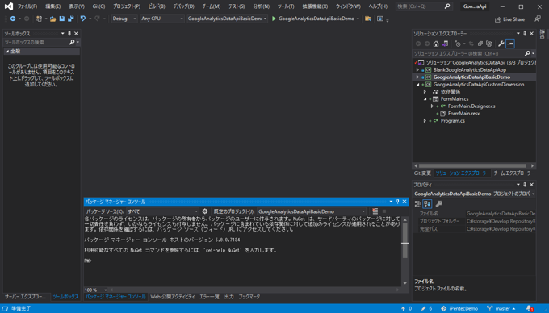Open the Any CPU platform dropdown
The height and width of the screenshot is (313, 549).
(162, 19)
